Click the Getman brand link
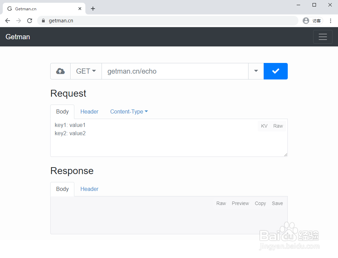 point(18,37)
